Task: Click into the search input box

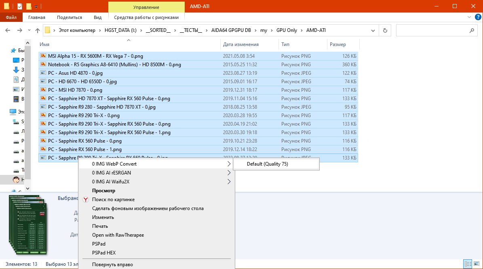Action: pyautogui.click(x=432, y=30)
